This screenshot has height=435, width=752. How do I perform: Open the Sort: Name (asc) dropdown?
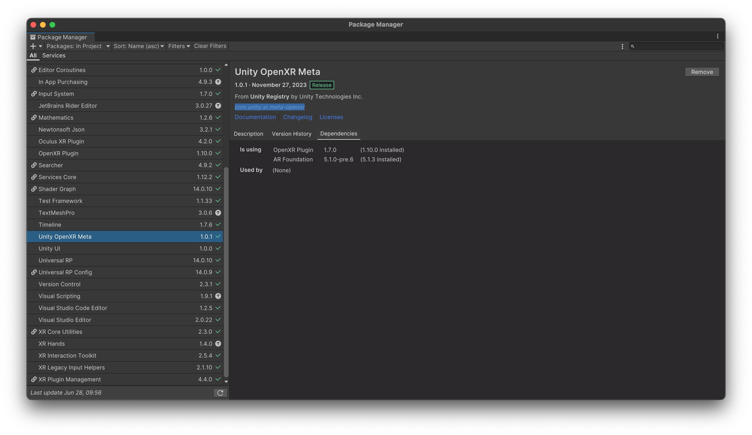pyautogui.click(x=139, y=46)
